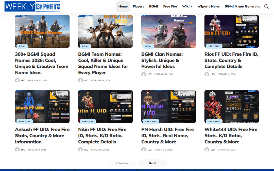
Task: Click Free Fire tag on PN Harsh card
Action: (151, 121)
